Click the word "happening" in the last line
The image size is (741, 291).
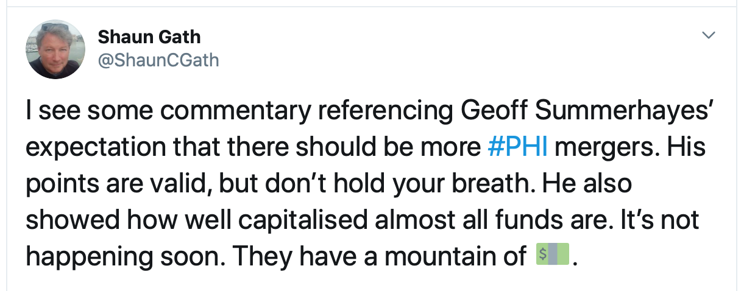87,255
